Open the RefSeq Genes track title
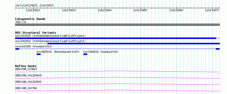 pyautogui.click(x=26, y=66)
